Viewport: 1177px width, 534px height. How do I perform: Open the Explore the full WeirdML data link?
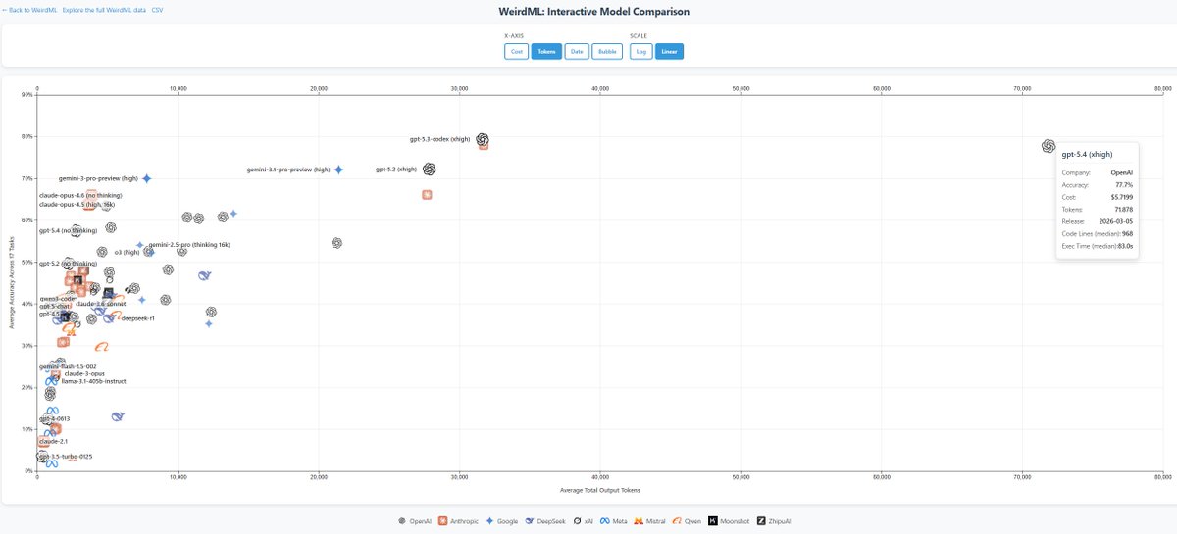pyautogui.click(x=104, y=9)
